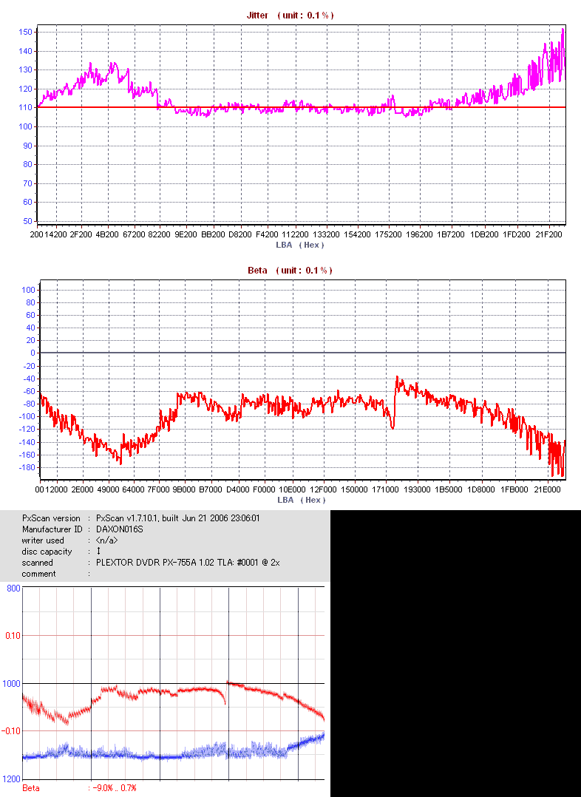This screenshot has height=797, width=581.
Task: Click the PxScan version label
Action: (51, 518)
